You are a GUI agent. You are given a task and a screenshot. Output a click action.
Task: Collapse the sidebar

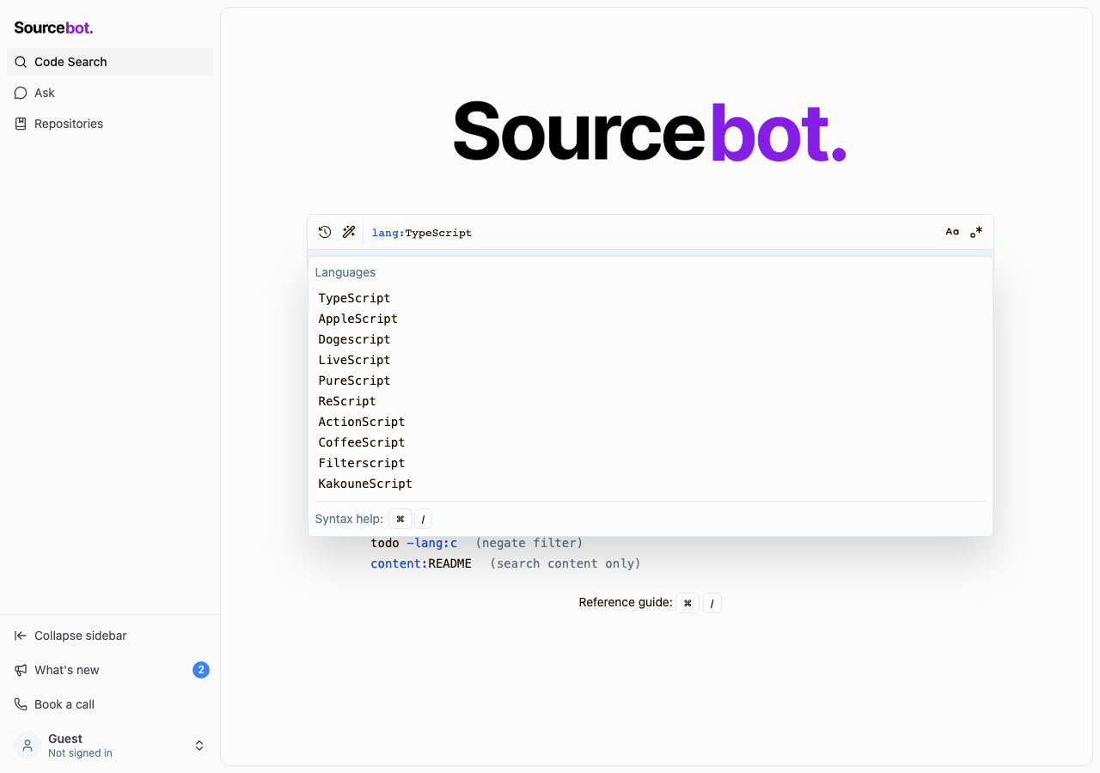[110, 636]
